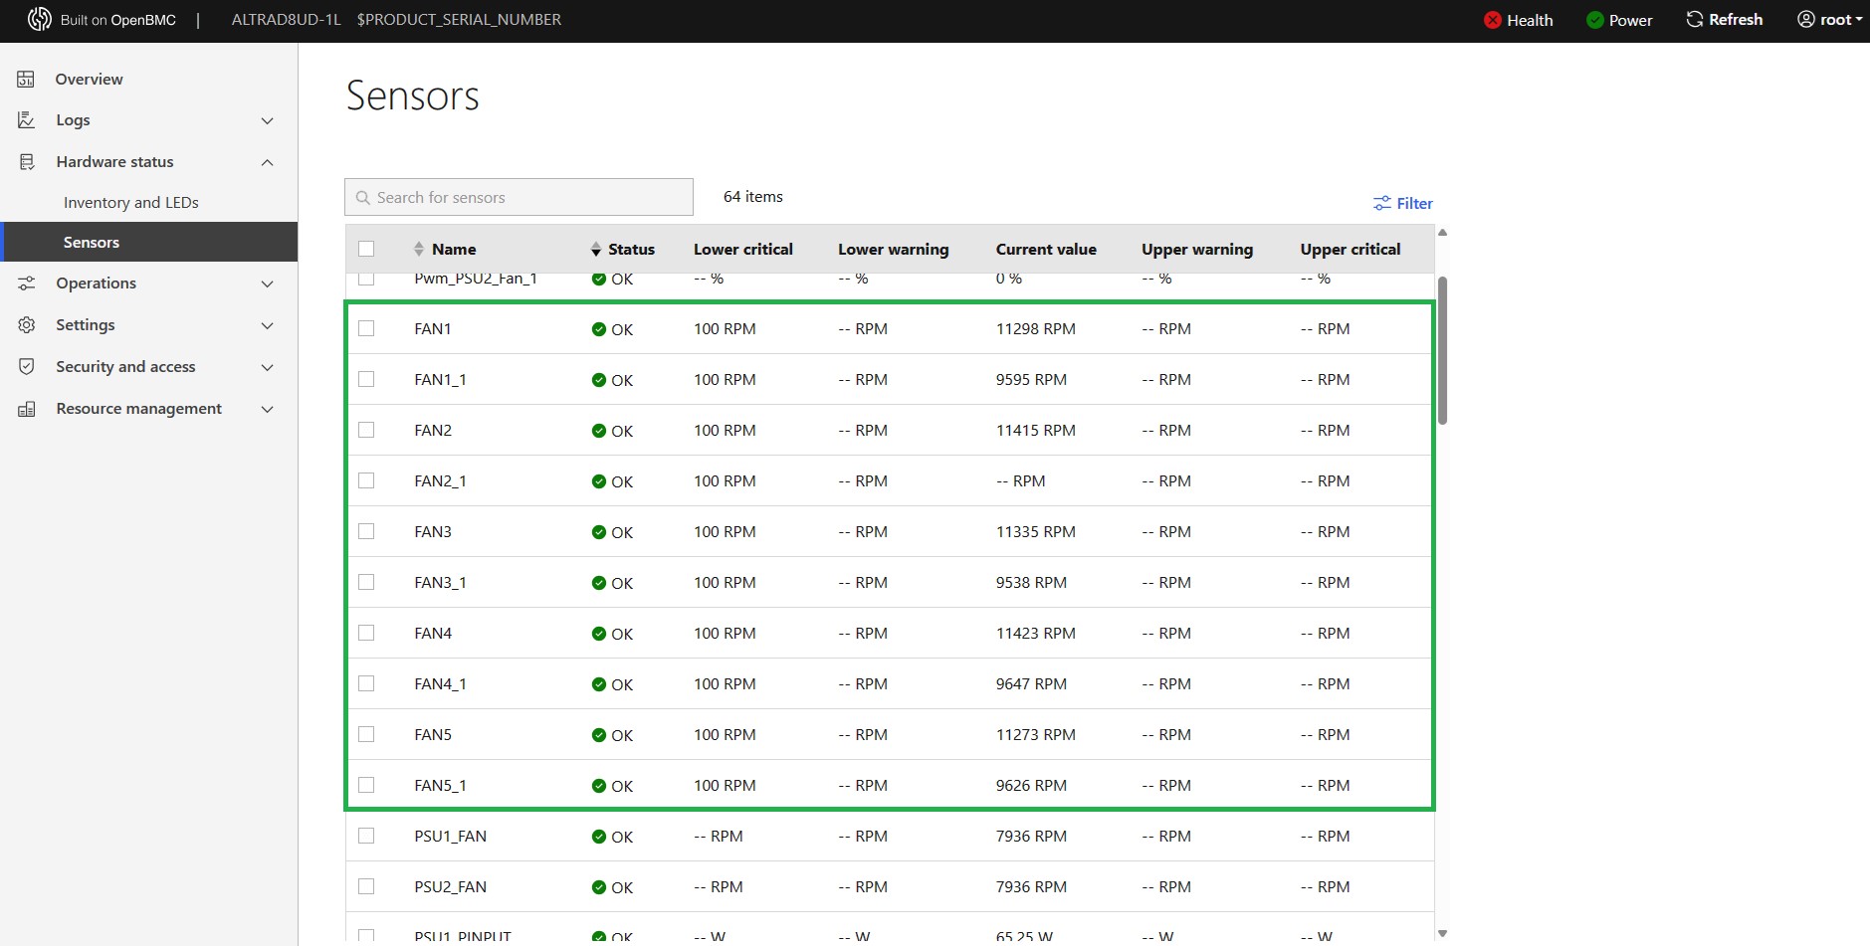This screenshot has width=1870, height=946.
Task: Click the Hardware status sidebar icon
Action: [26, 162]
